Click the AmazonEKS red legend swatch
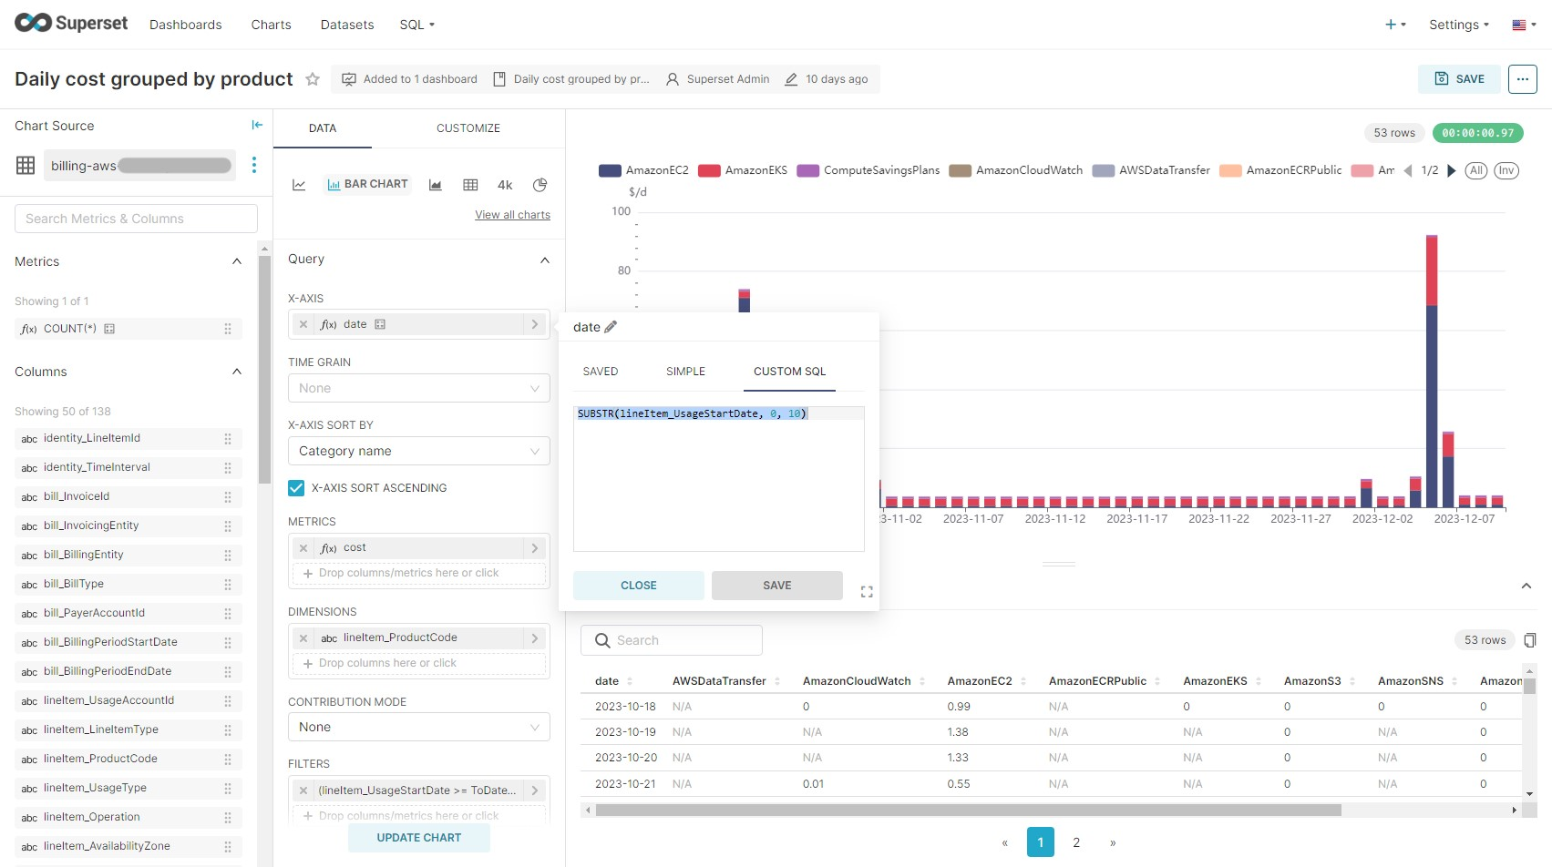 tap(709, 170)
